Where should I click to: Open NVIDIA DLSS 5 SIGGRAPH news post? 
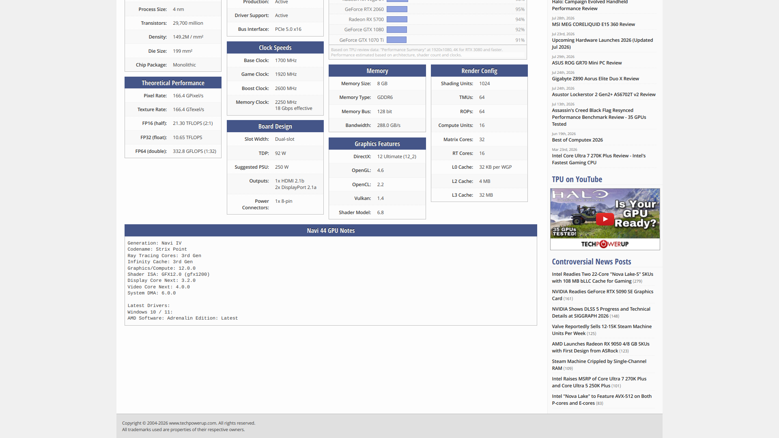tap(601, 312)
